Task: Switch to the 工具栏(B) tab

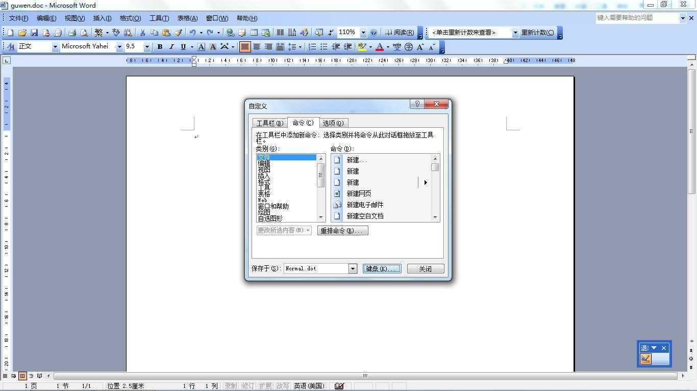Action: click(270, 123)
